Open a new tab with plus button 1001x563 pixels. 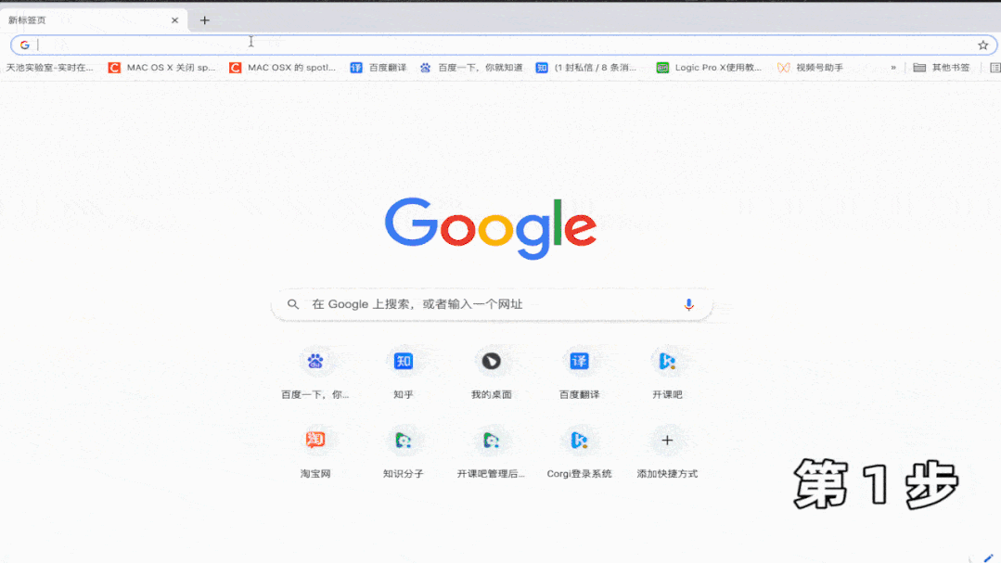205,20
